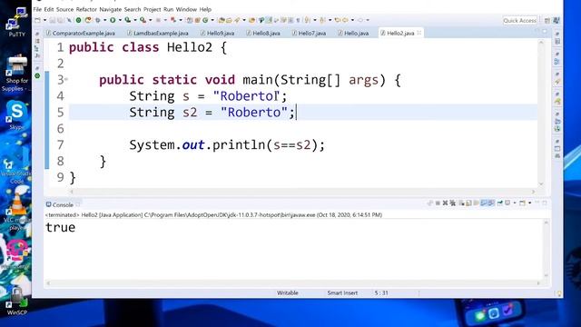Click the Save All toolbar icon
The width and height of the screenshot is (581, 327).
tap(61, 20)
